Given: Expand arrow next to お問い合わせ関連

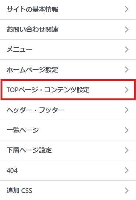Looking at the screenshot, I should 127,30.
